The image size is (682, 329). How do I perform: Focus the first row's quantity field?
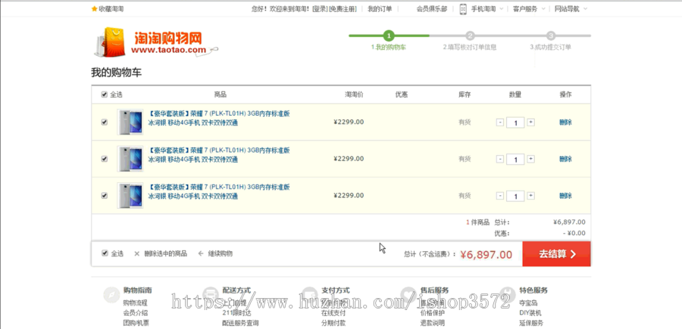515,123
